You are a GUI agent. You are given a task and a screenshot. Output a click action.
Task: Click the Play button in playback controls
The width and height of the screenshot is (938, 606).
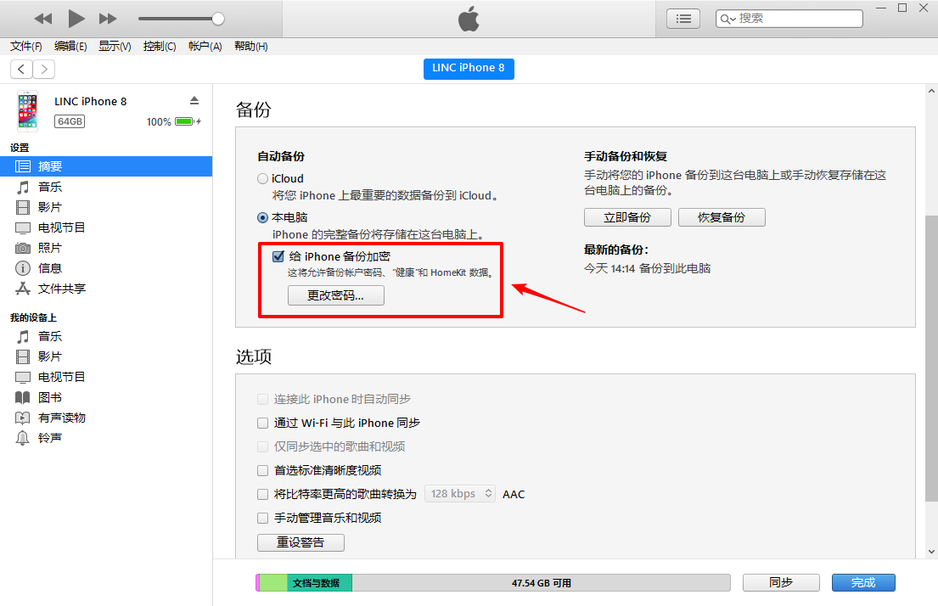pos(76,19)
